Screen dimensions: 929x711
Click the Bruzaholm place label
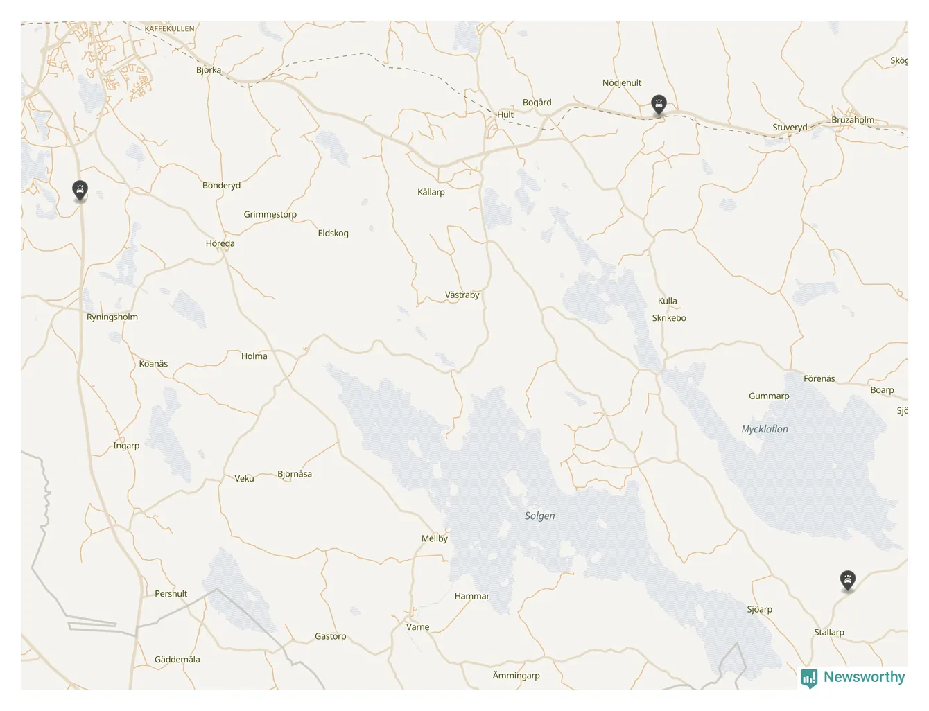853,120
